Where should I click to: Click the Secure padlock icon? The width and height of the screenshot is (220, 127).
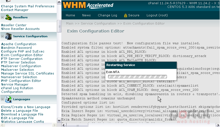125,16
